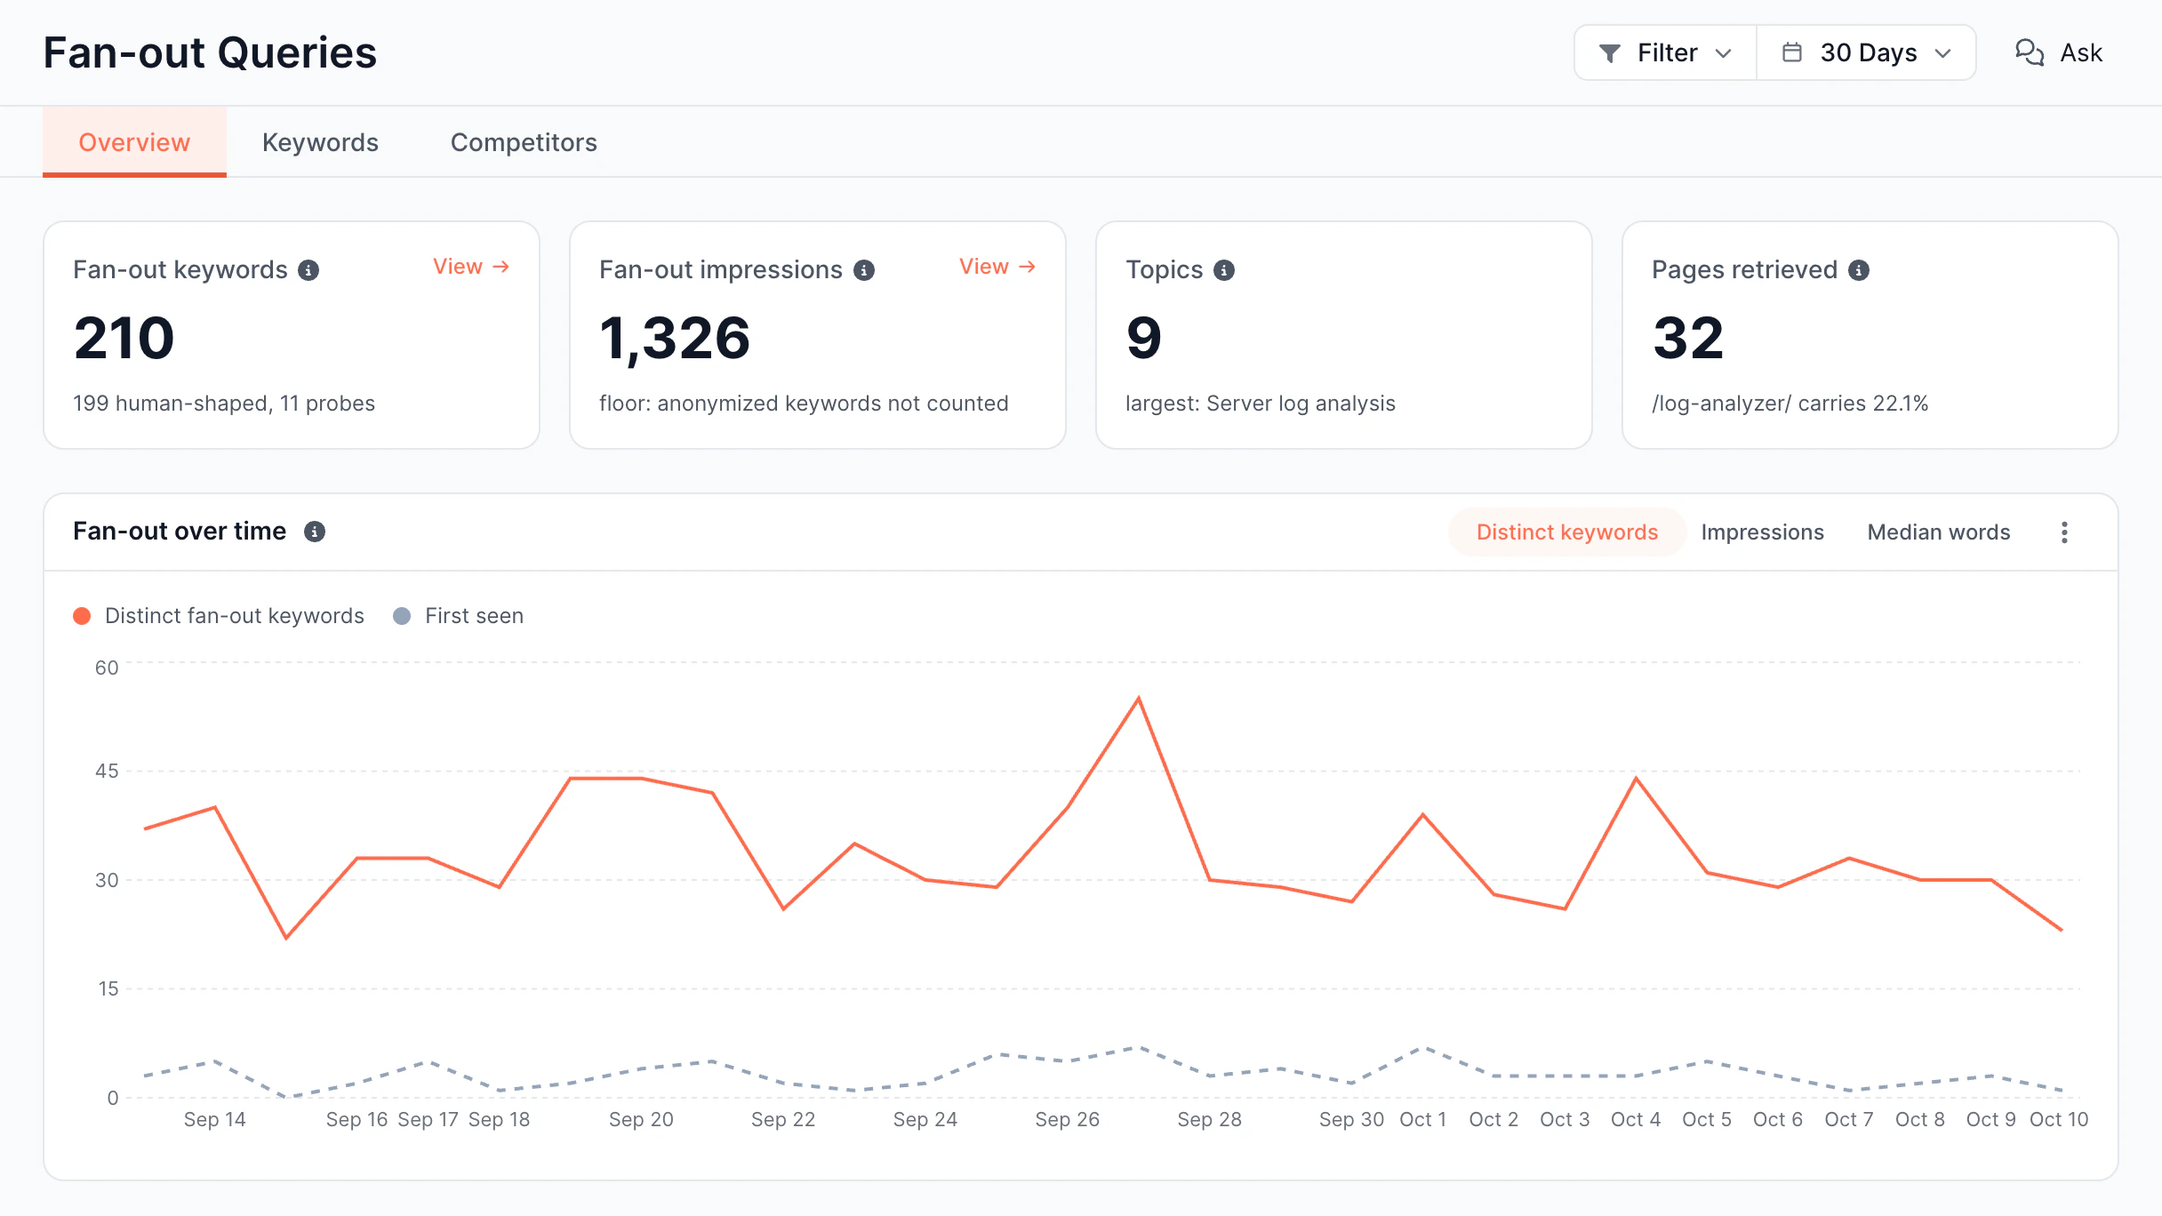
Task: Open the three-dot chart options menu
Action: pyautogui.click(x=2064, y=532)
